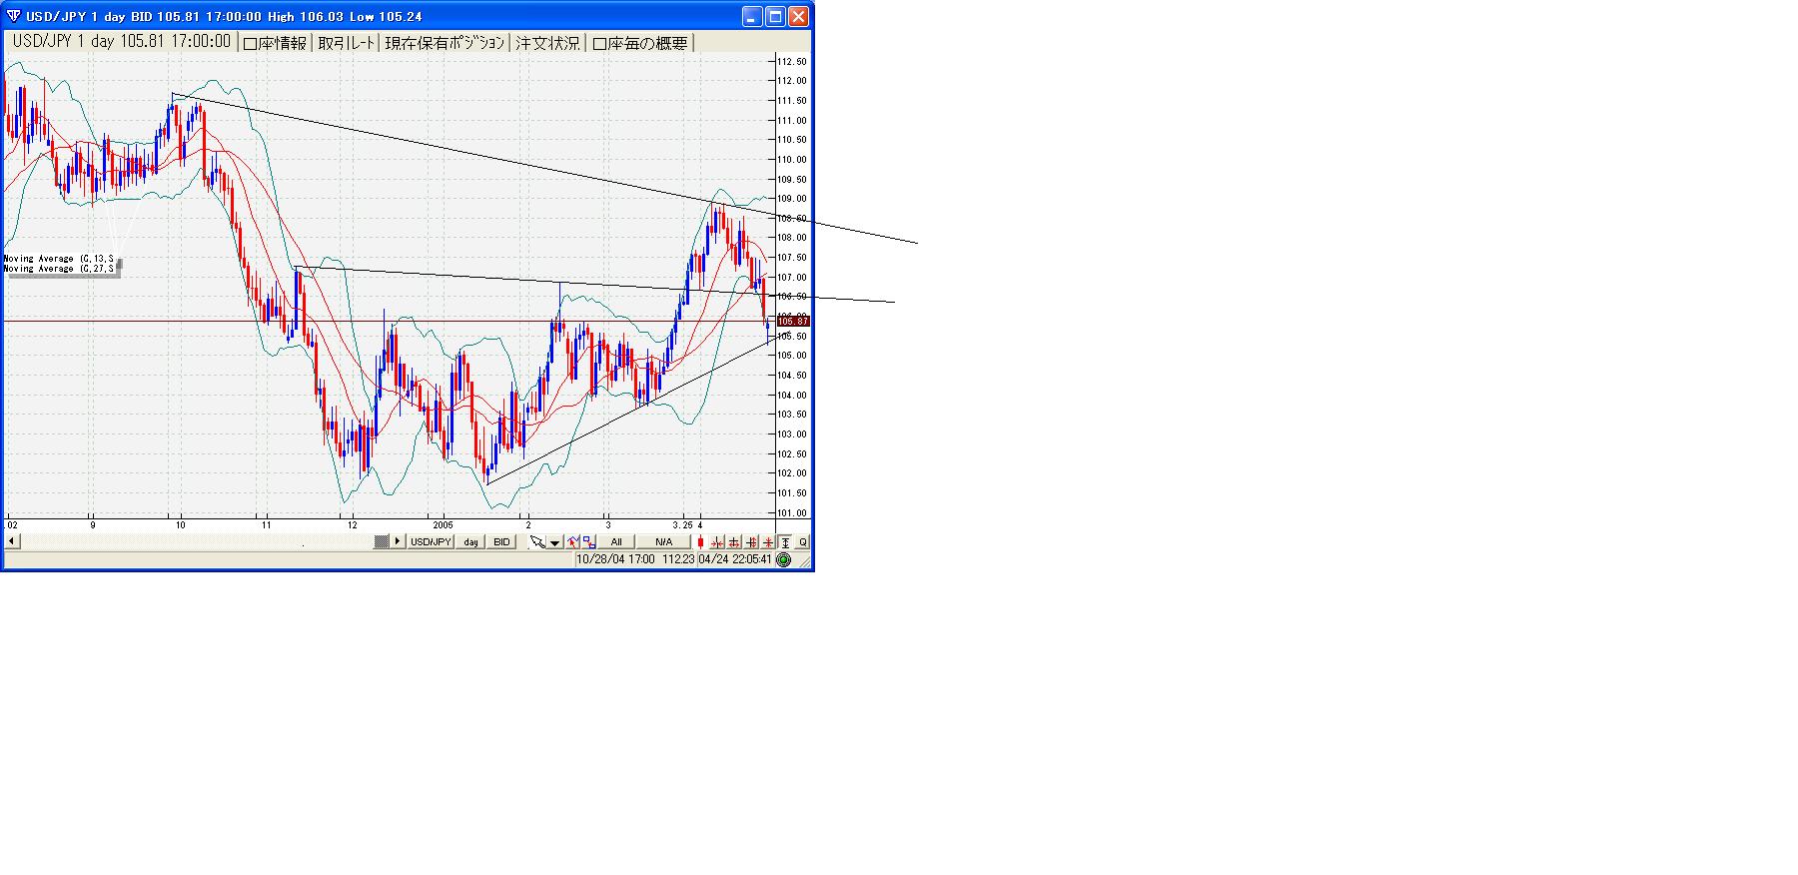Click the trend line drawing tool icon
1798x875 pixels.
(x=573, y=542)
